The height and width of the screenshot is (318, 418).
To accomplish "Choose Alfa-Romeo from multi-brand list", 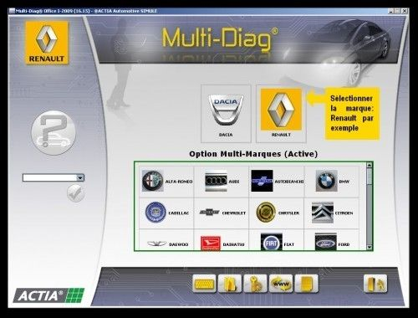I will pyautogui.click(x=166, y=182).
